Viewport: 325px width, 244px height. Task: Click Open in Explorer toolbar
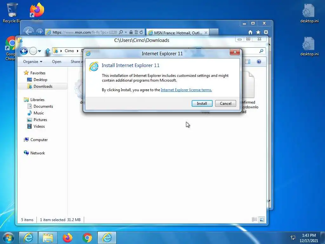click(56, 62)
